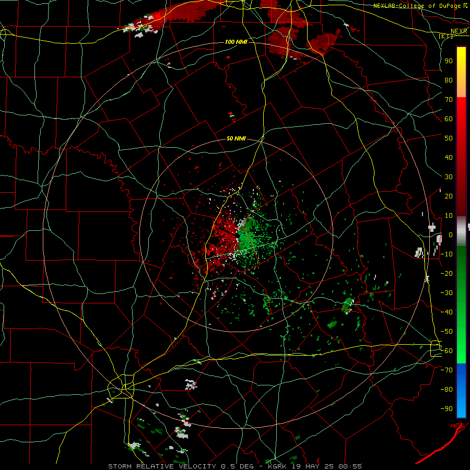
Task: Click the -80 tick label on the color scale
Action: click(446, 390)
